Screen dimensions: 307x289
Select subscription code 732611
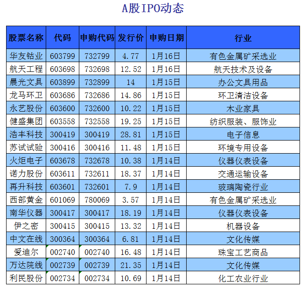[97, 174]
